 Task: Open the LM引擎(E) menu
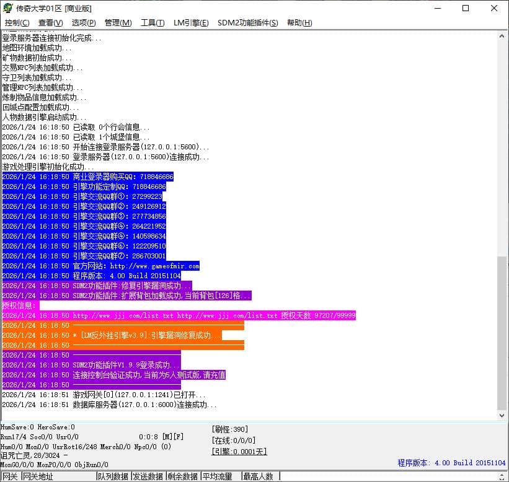click(x=191, y=23)
